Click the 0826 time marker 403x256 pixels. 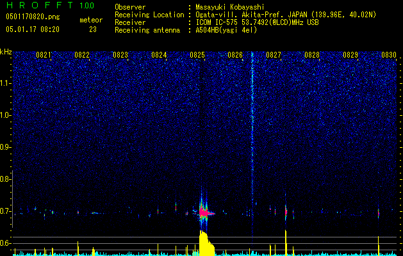235,55
